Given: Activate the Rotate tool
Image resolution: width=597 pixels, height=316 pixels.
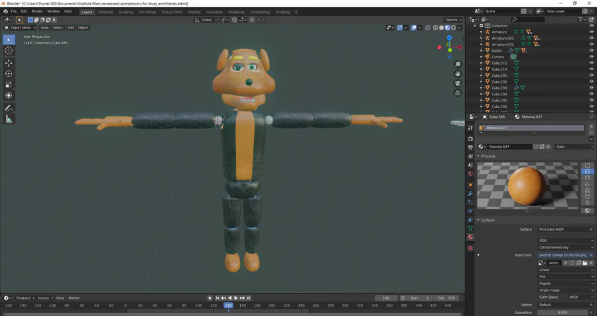Looking at the screenshot, I should [x=9, y=74].
